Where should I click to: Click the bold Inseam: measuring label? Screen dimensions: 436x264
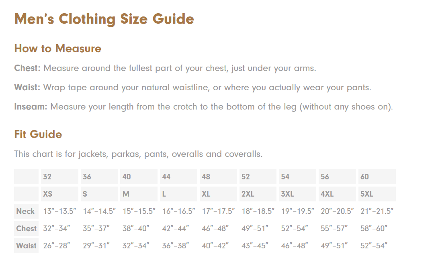[x=31, y=107]
